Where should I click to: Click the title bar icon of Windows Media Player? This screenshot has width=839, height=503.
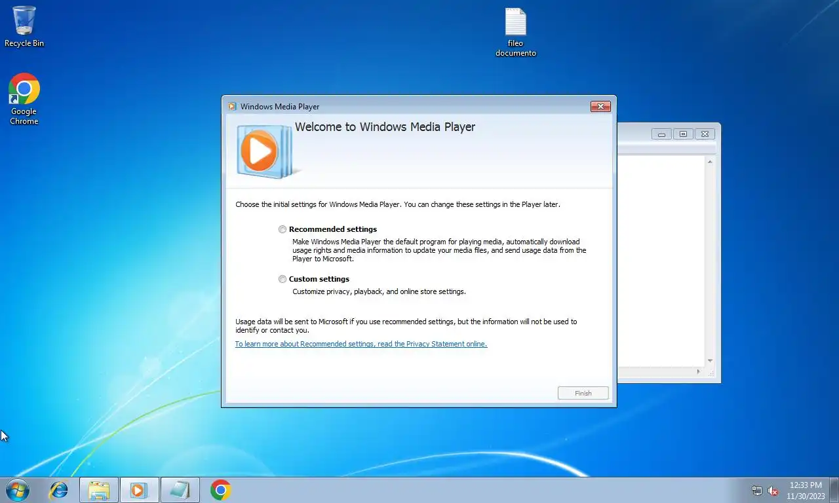click(x=232, y=106)
